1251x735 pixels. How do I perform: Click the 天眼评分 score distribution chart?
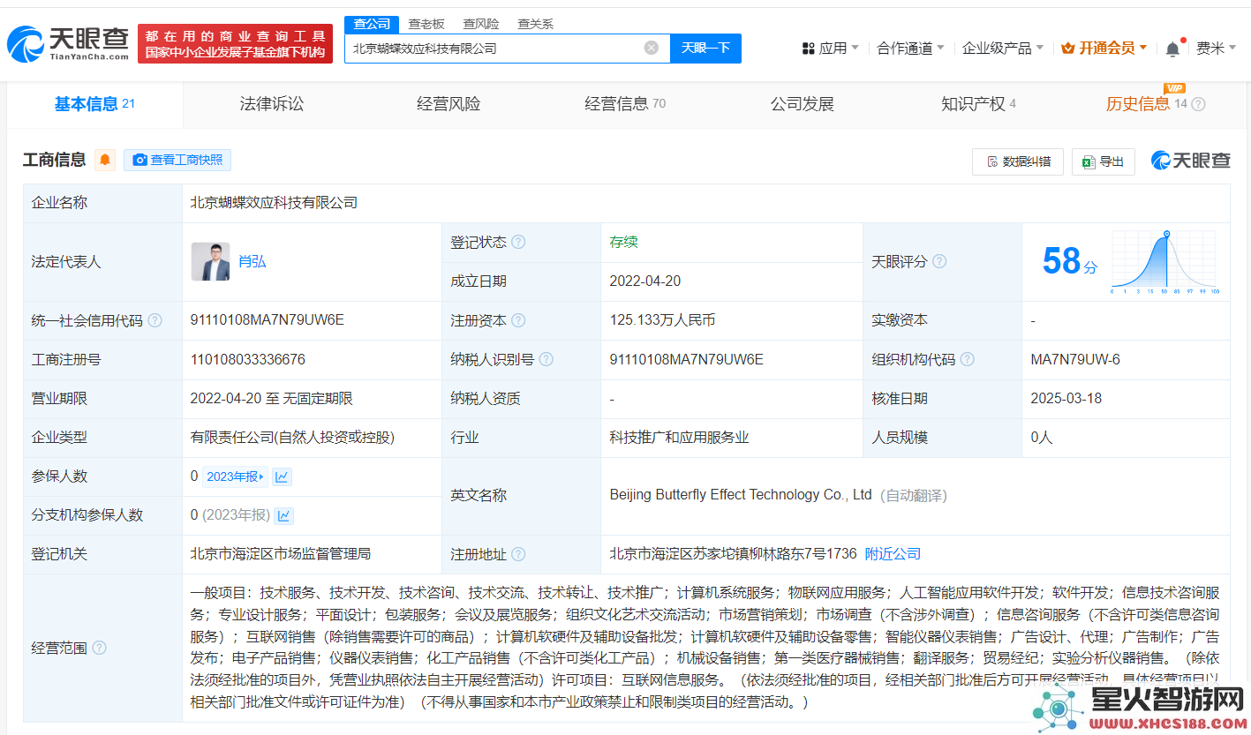(x=1165, y=262)
